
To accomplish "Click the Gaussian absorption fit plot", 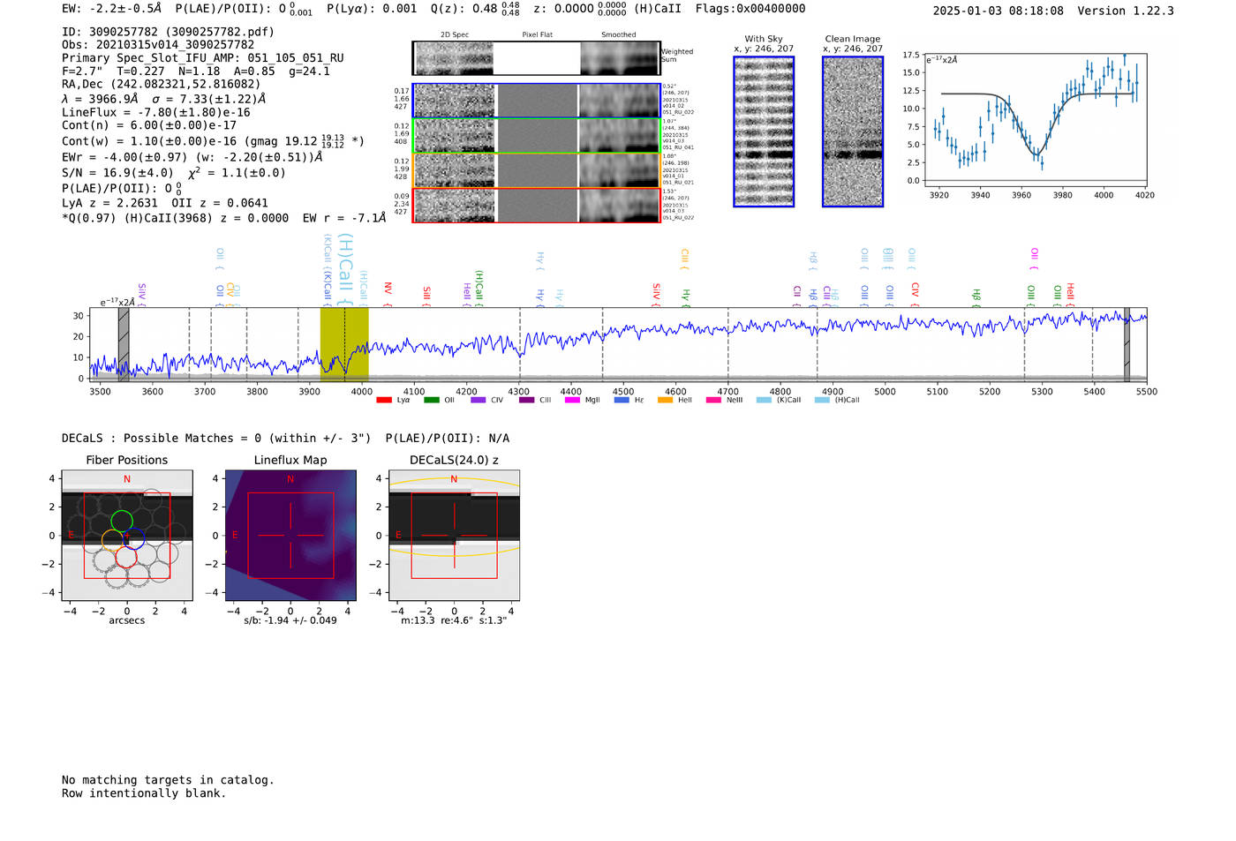I will (1035, 120).
